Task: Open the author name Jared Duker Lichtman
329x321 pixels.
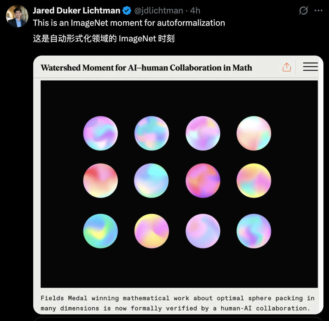Action: point(77,10)
